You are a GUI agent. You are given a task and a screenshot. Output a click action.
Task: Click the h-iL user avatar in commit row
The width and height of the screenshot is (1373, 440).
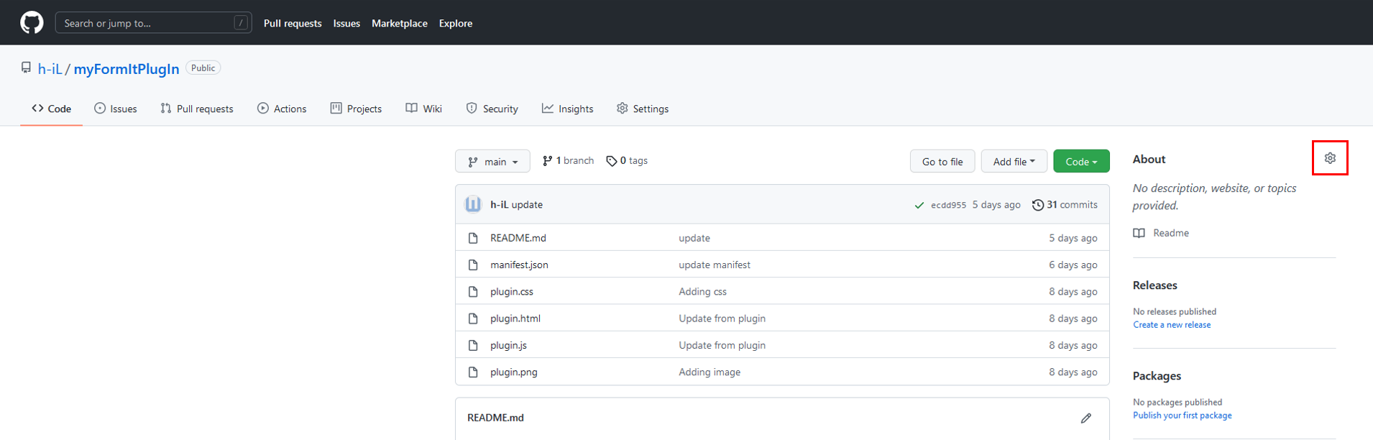pos(473,205)
